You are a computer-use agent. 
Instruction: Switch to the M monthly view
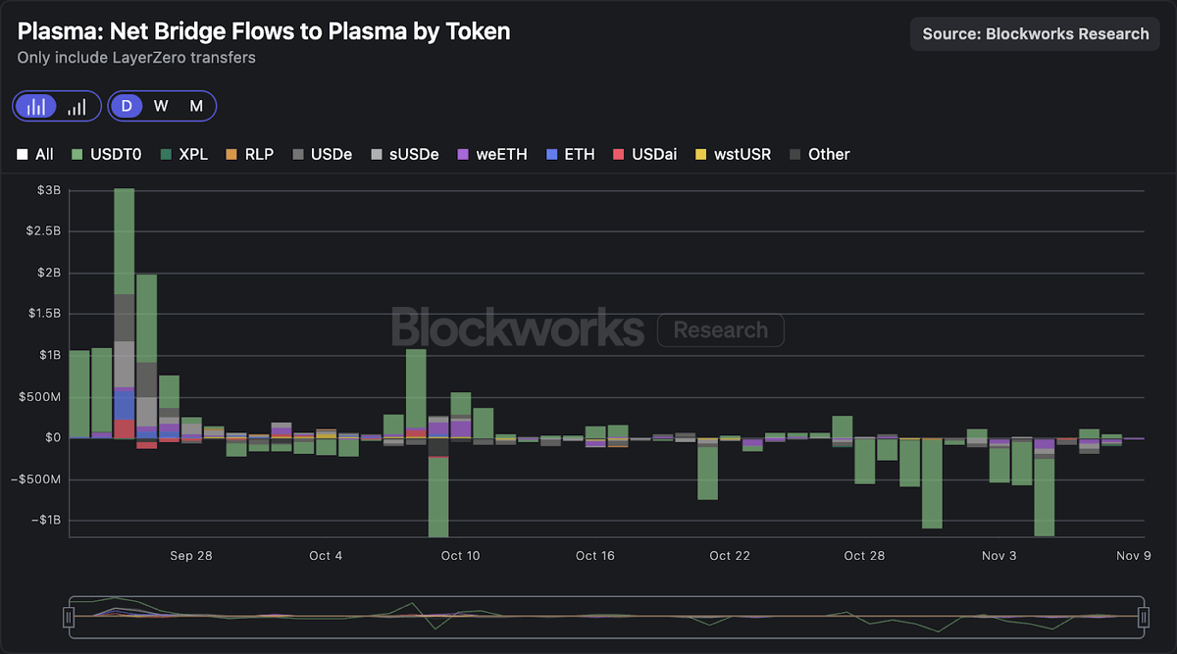(196, 106)
